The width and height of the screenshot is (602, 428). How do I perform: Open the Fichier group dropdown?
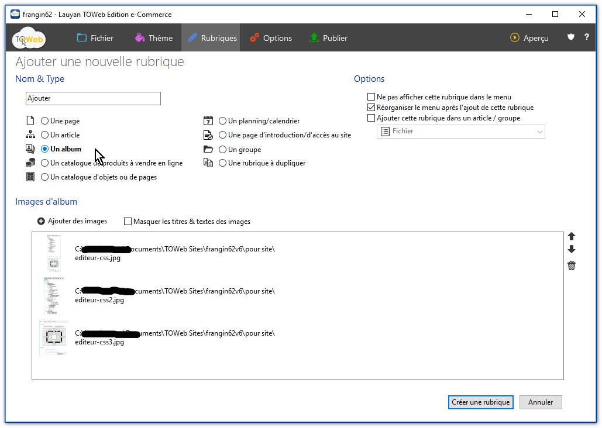point(461,132)
